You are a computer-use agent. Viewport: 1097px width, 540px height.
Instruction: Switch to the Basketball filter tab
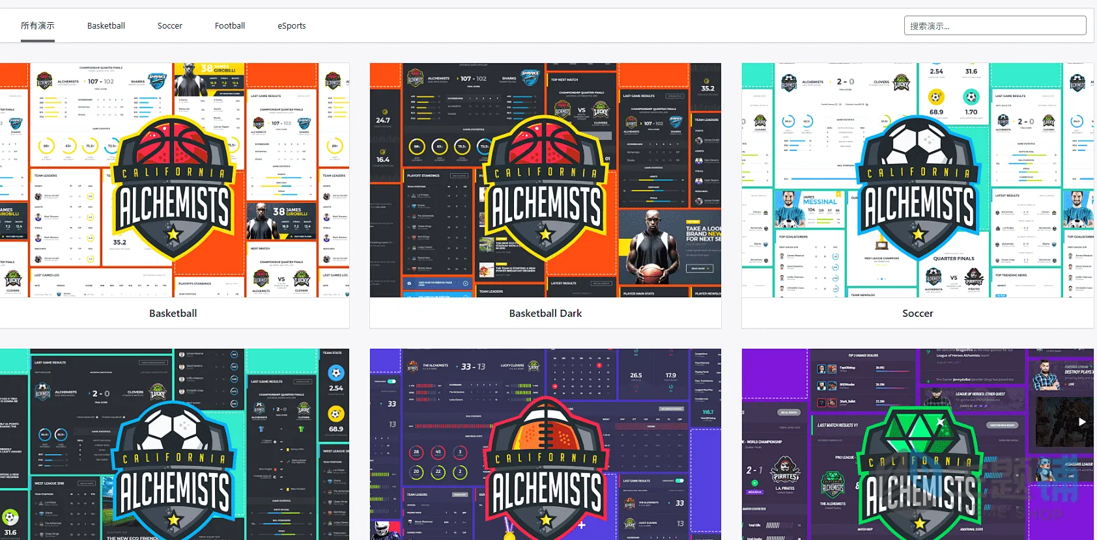[x=106, y=26]
